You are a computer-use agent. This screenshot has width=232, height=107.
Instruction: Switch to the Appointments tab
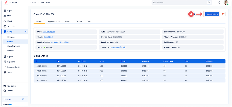coord(54,21)
